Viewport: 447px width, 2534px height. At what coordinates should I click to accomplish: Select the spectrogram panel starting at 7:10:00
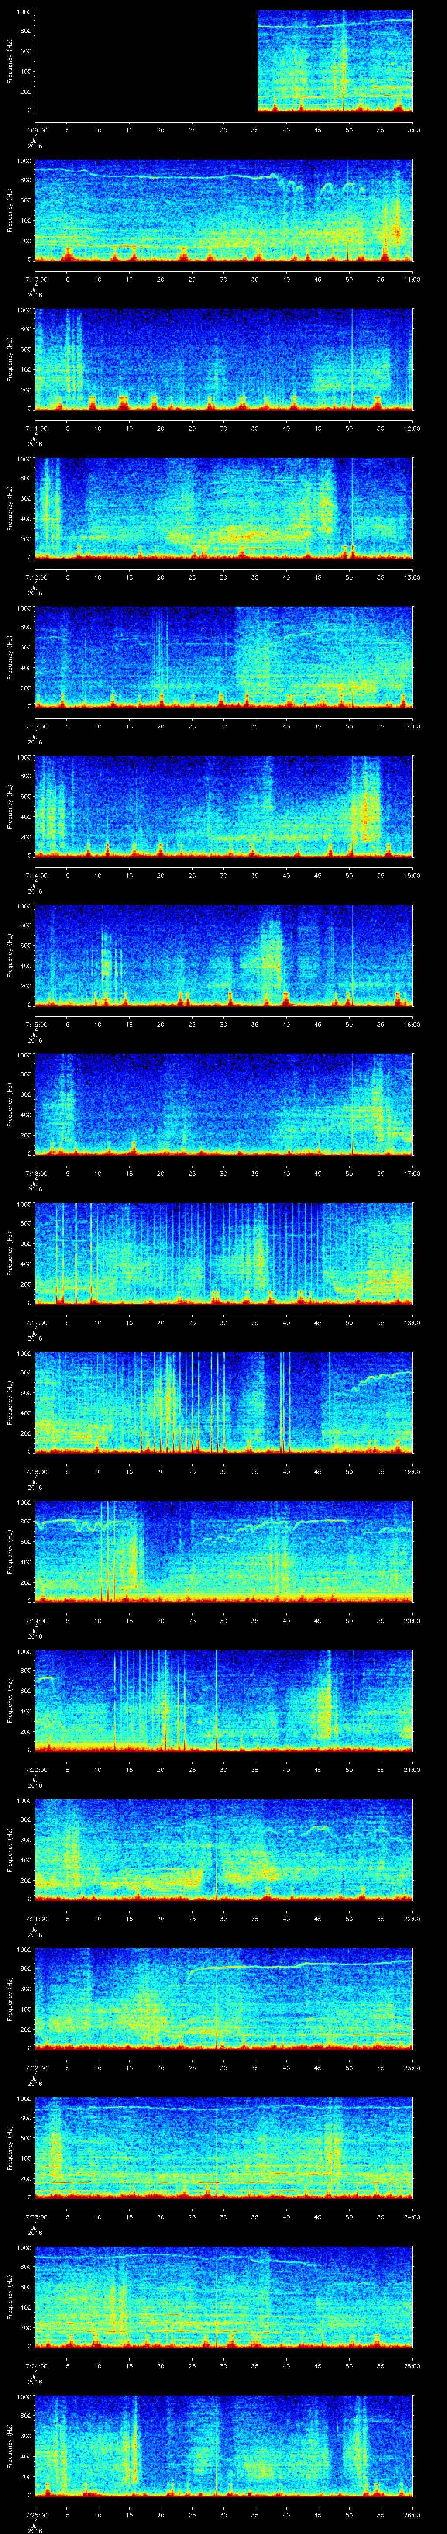224,210
